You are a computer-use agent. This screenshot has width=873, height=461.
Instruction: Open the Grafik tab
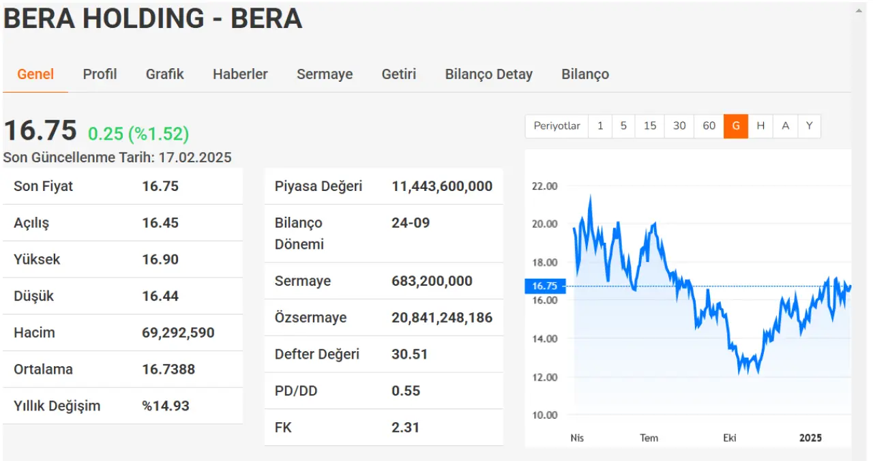coord(165,74)
